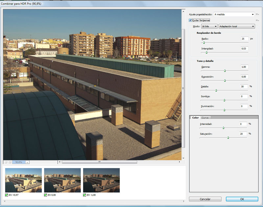Open the Ajuste preestablecido dropdown
This screenshot has height=207, width=263.
pos(234,14)
